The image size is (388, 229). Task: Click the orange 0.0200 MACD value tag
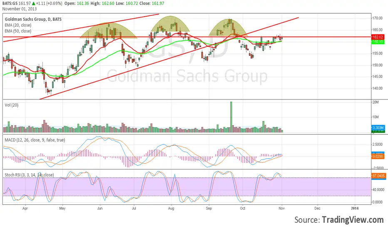pos(378,157)
